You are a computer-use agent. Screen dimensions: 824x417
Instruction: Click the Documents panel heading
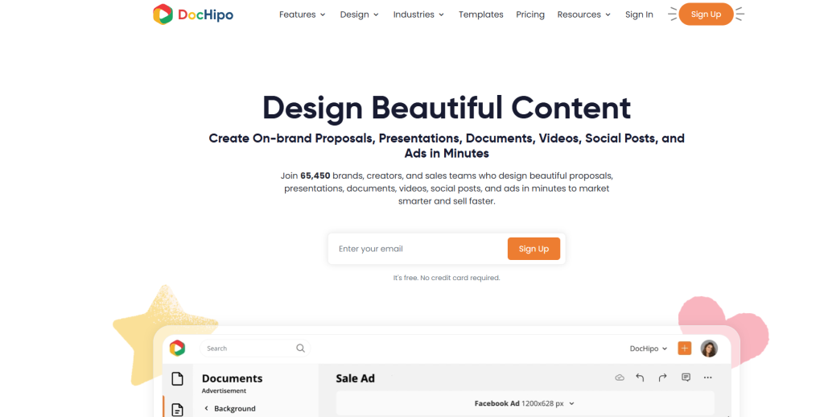pos(232,378)
